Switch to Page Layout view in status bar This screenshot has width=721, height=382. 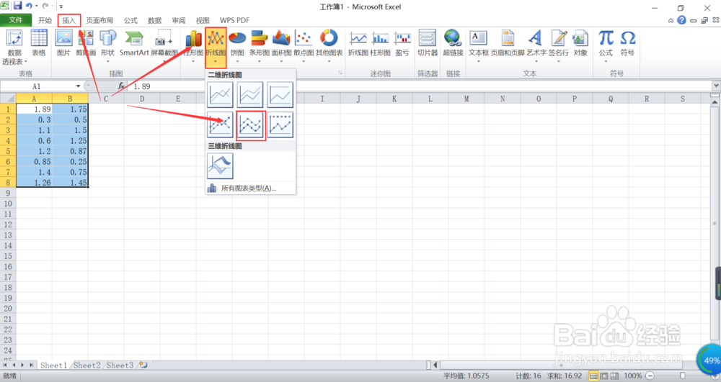click(604, 376)
